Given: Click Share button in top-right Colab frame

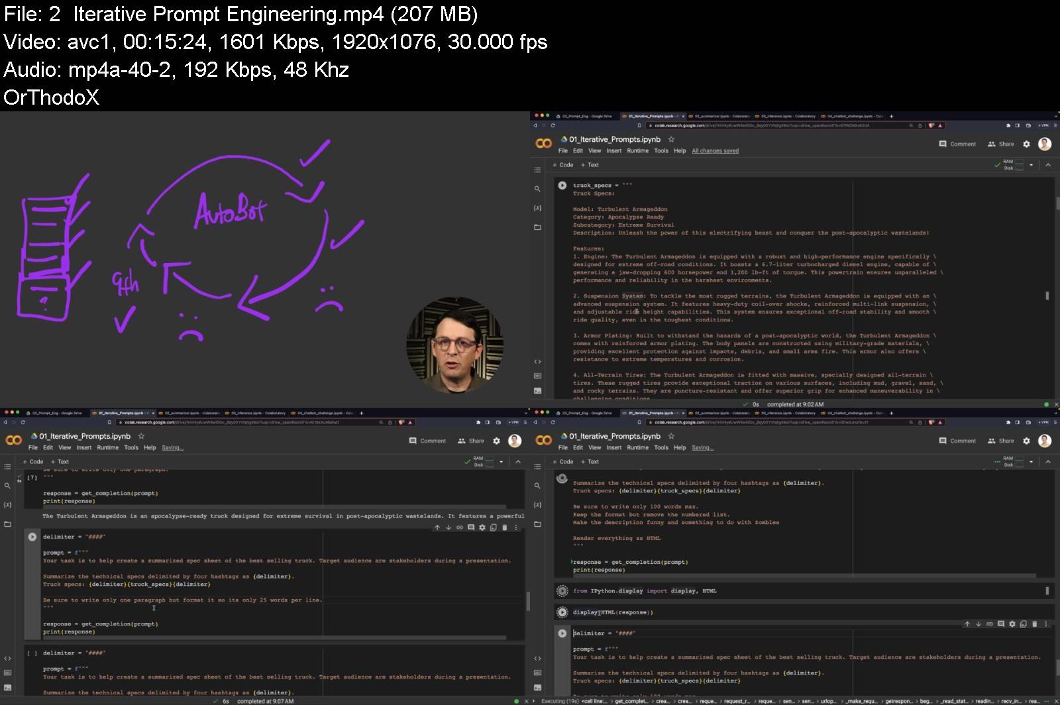Looking at the screenshot, I should pyautogui.click(x=1001, y=144).
